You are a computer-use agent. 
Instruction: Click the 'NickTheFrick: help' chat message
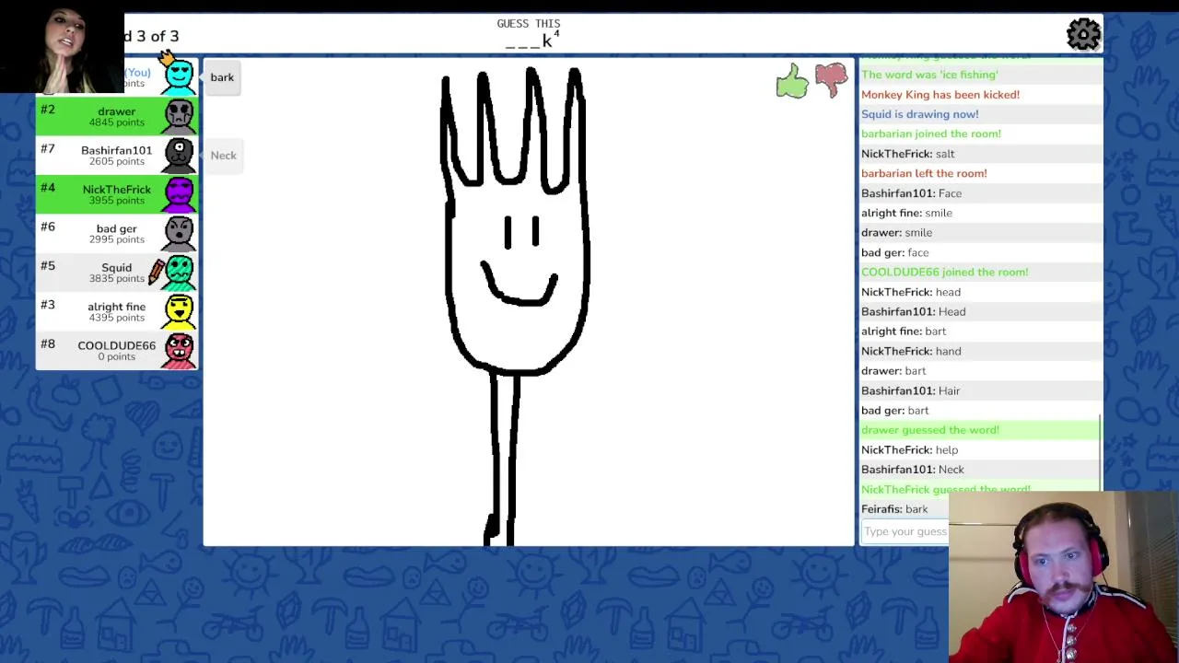click(910, 450)
